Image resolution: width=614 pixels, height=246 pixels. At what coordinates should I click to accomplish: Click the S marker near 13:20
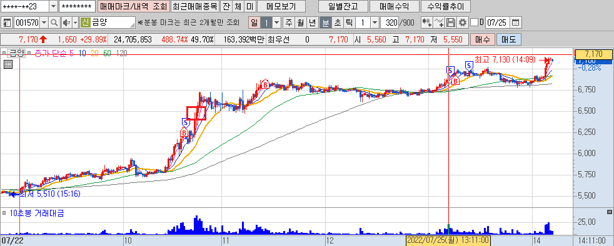pyautogui.click(x=469, y=65)
